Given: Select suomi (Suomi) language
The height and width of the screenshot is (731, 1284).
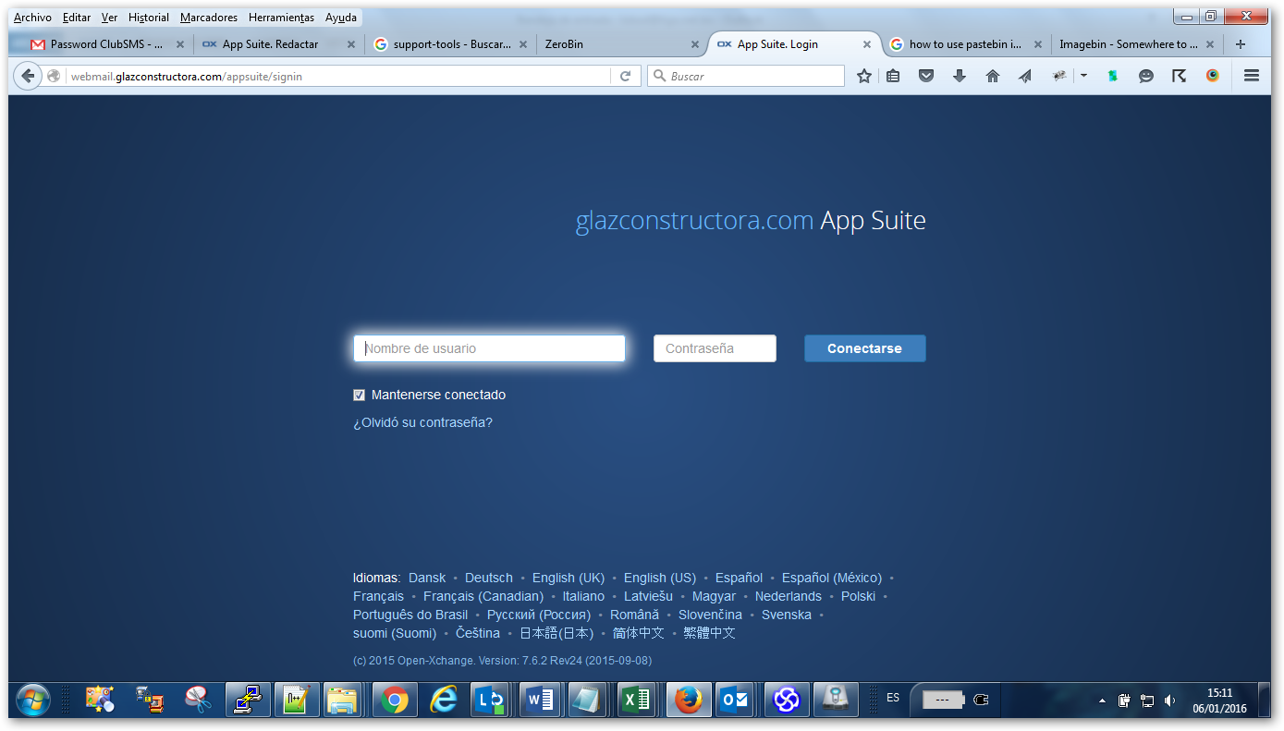Looking at the screenshot, I should coord(395,633).
